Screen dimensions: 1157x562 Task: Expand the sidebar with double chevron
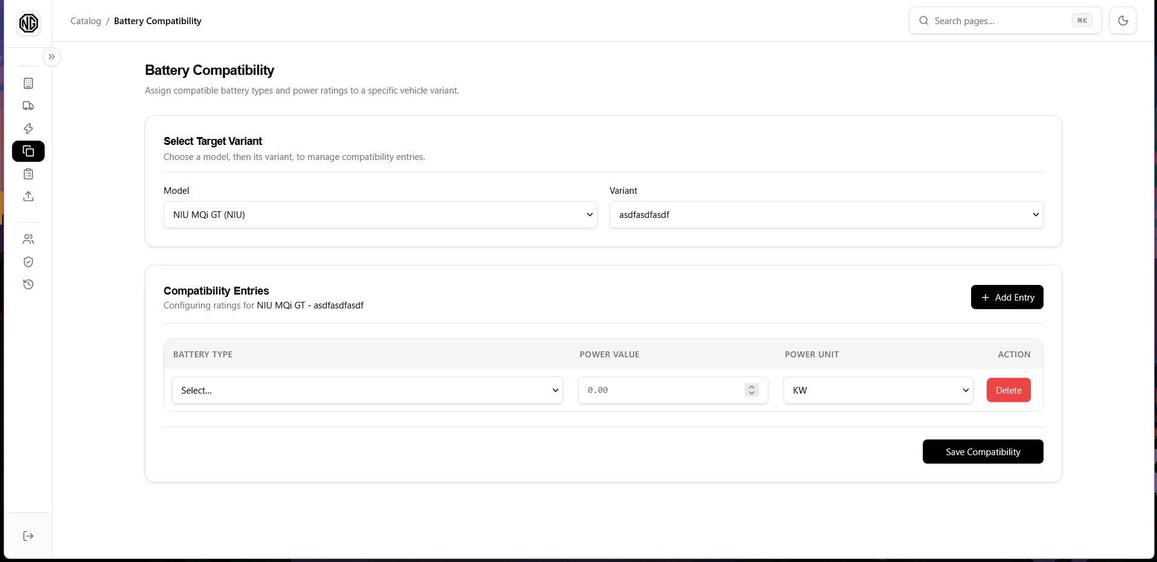(x=52, y=57)
